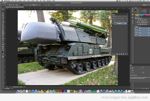Image resolution: width=150 pixels, height=101 pixels.
Task: Select the Zoom tool in toolbar
Action: [3, 49]
